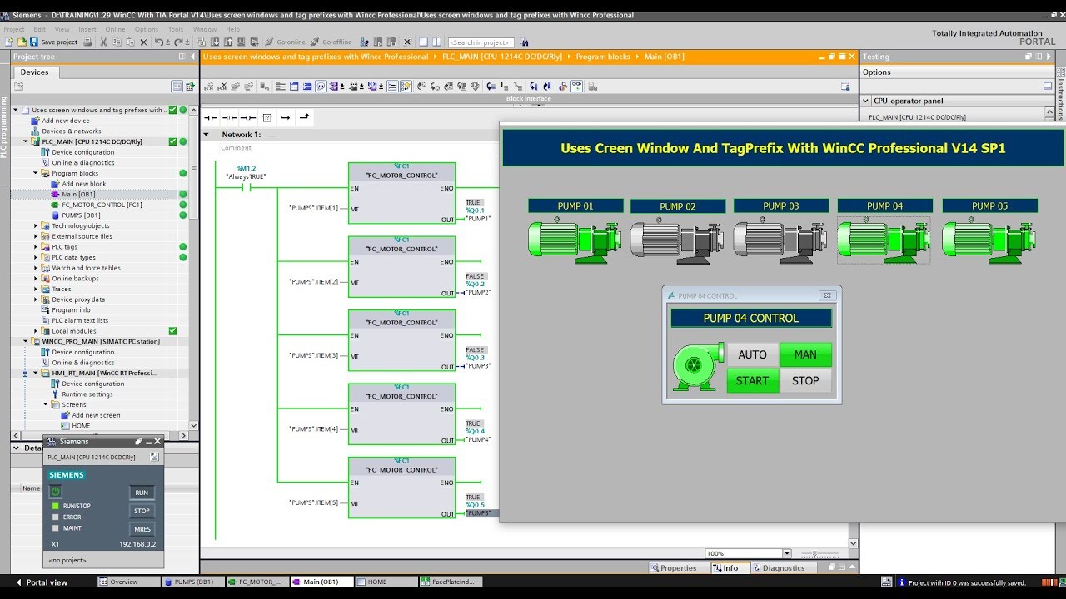Expand the Technology objects folder

(x=36, y=226)
